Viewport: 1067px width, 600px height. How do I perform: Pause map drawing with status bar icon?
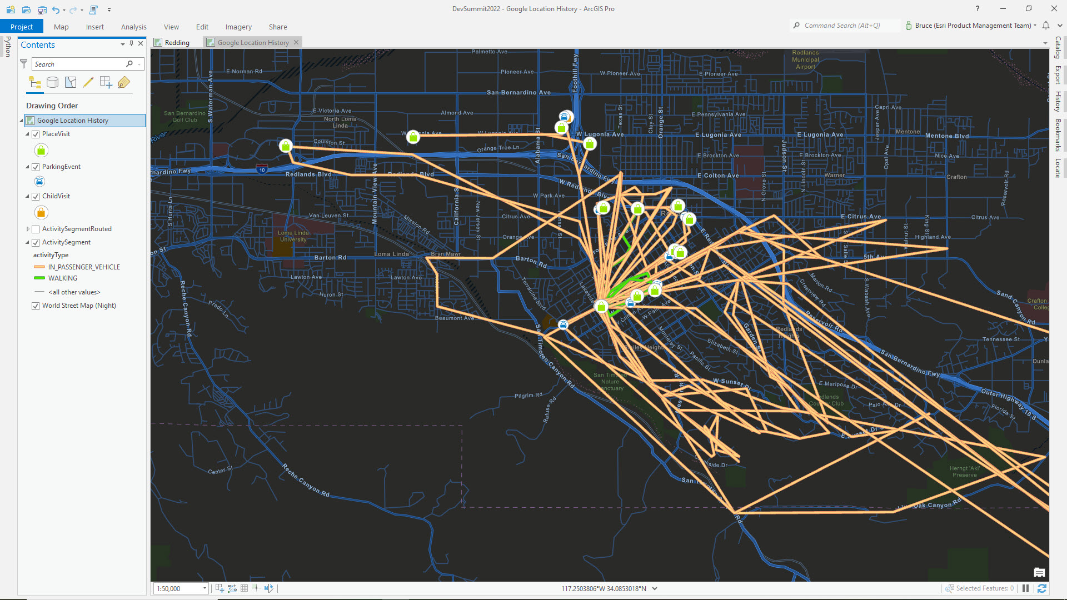pos(1025,588)
